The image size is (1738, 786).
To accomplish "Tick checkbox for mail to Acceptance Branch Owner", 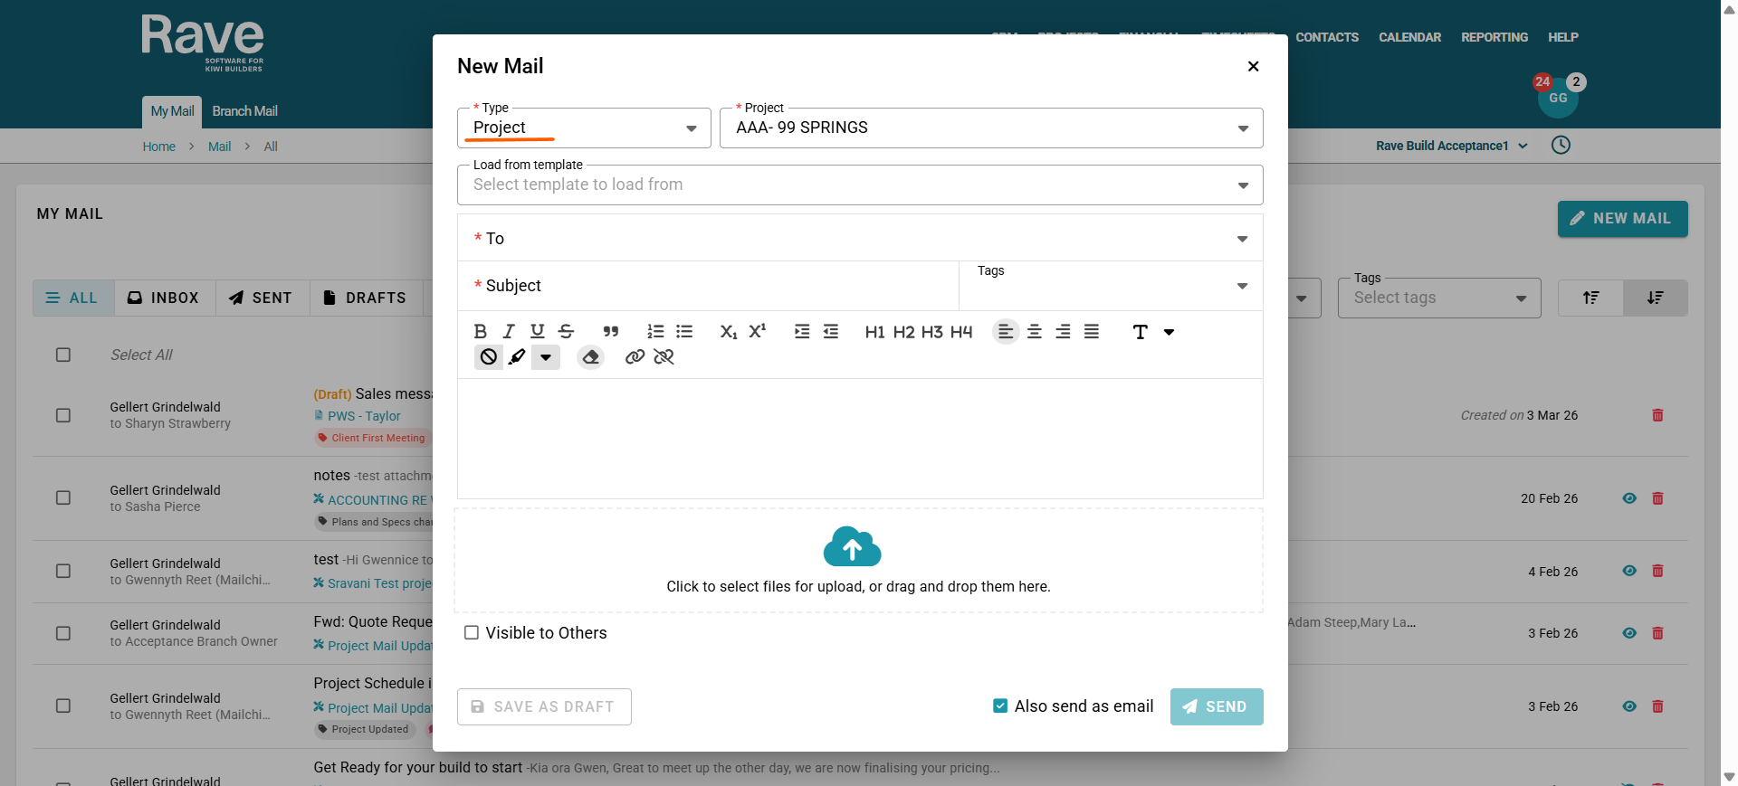I will (63, 633).
